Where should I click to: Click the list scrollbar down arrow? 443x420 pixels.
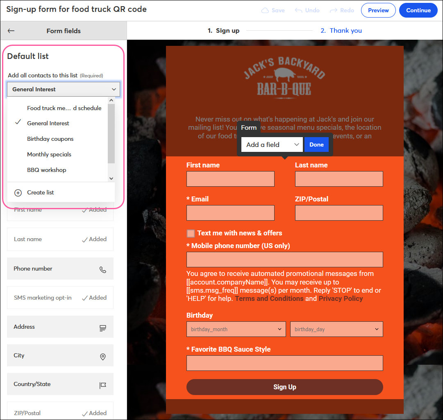pos(111,178)
